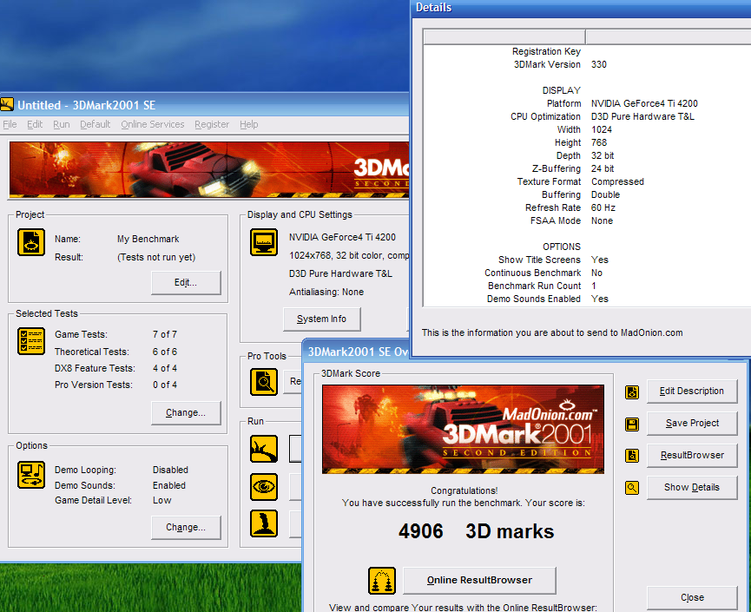The width and height of the screenshot is (751, 612).
Task: Click the eye demo icon in Run group
Action: pos(263,487)
